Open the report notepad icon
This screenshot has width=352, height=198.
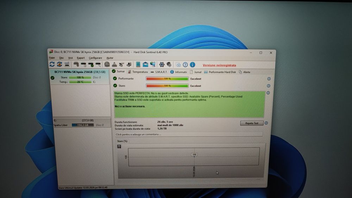tap(138, 64)
